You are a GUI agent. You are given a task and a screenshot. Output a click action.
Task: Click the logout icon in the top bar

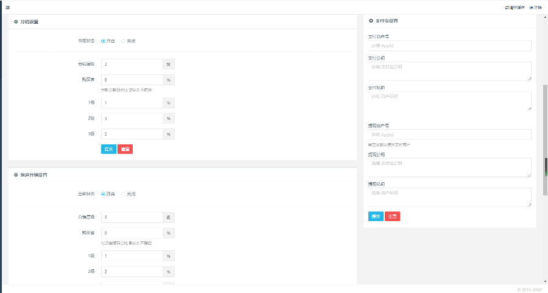coord(532,7)
